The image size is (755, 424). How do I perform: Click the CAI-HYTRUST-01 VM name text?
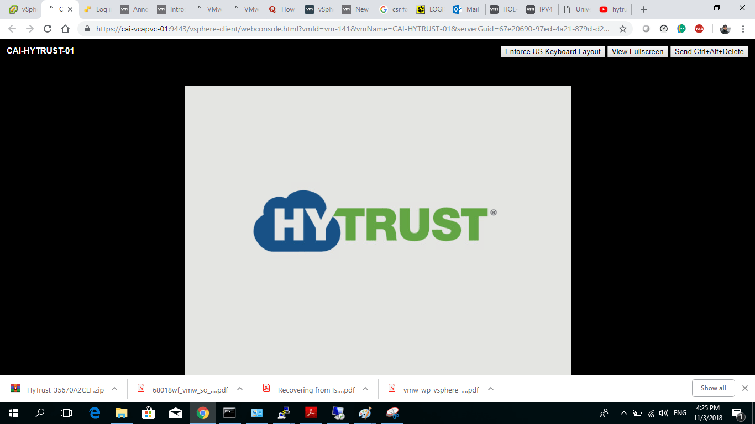point(40,51)
